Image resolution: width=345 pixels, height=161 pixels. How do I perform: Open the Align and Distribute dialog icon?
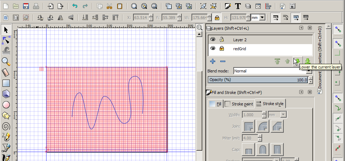click(x=268, y=6)
